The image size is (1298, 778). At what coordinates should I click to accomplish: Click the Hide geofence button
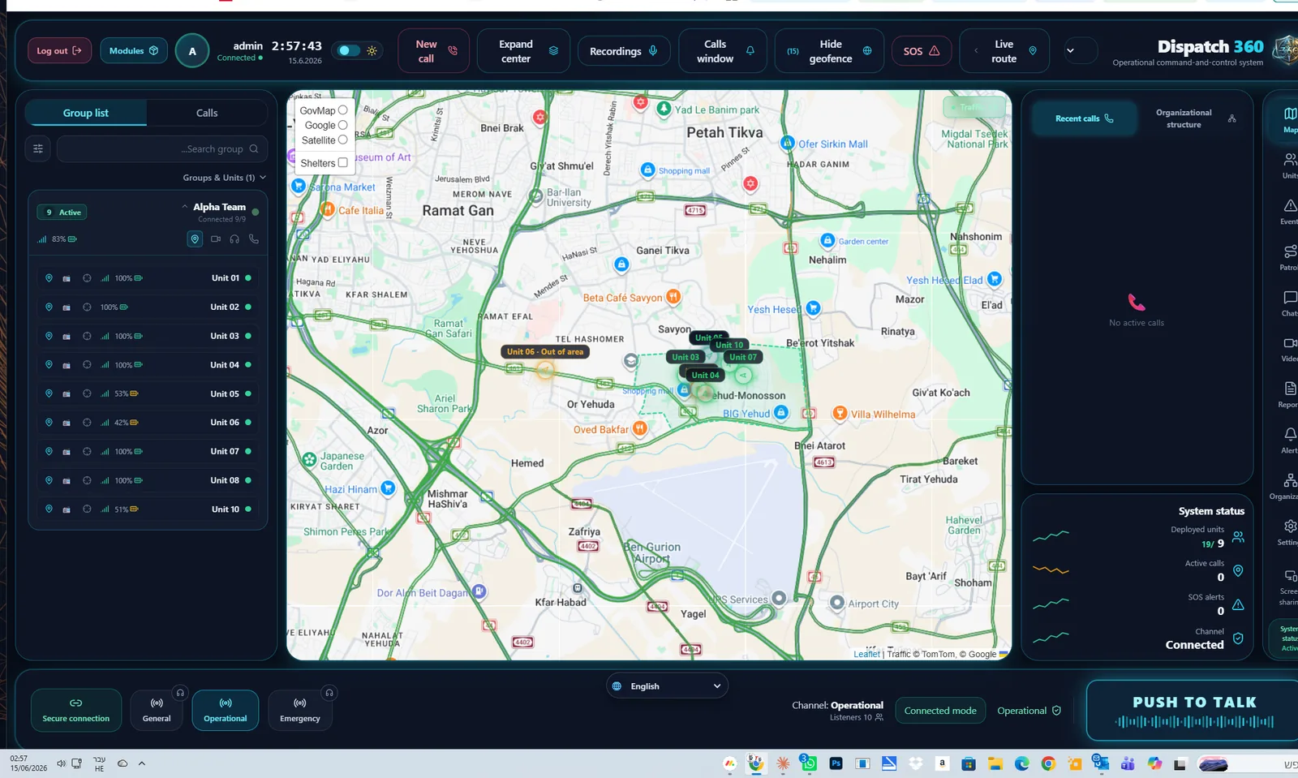click(829, 51)
